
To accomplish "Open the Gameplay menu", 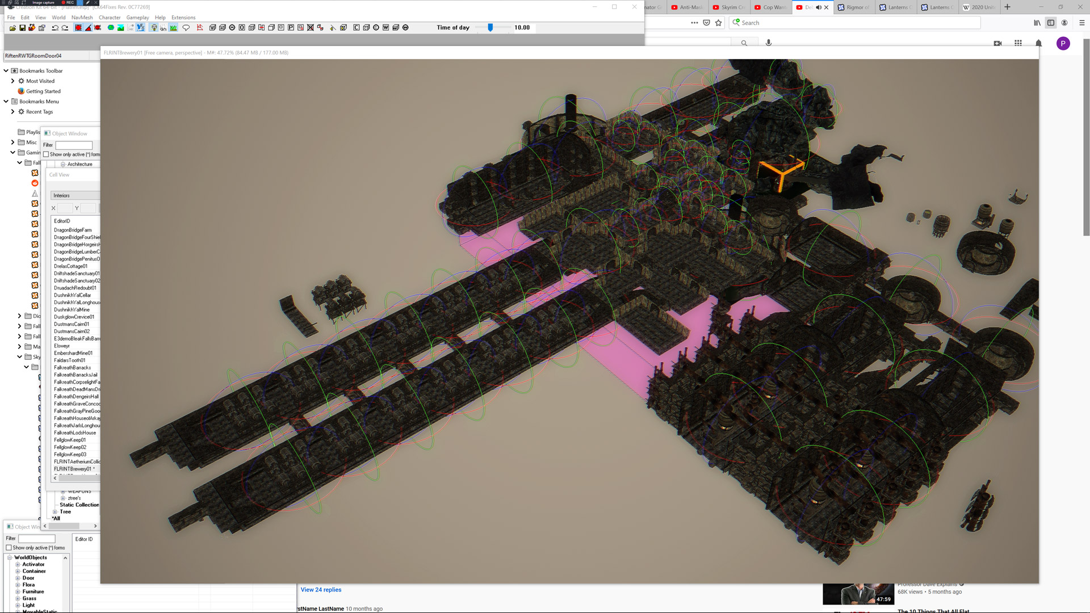I will tap(137, 18).
